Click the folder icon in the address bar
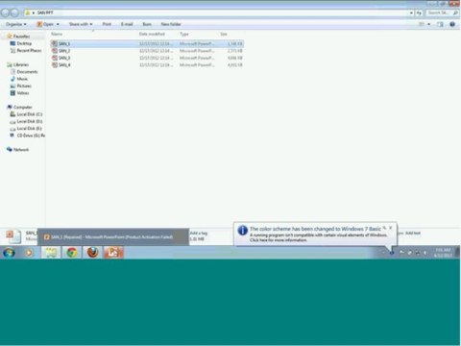The image size is (461, 346). 28,12
